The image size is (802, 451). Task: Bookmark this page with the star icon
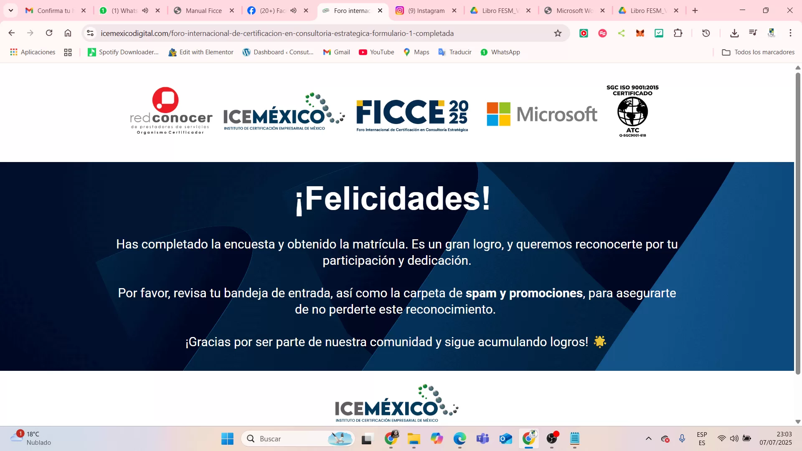tap(558, 33)
